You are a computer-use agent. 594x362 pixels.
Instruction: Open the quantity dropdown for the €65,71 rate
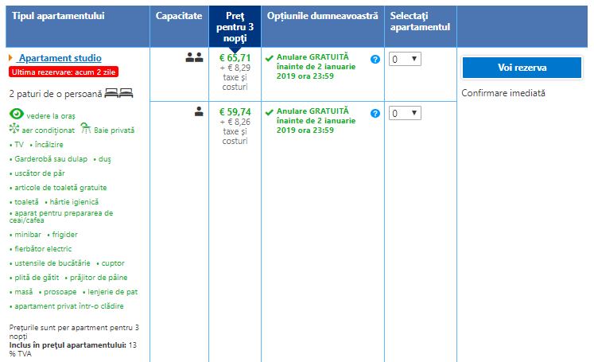pyautogui.click(x=405, y=59)
